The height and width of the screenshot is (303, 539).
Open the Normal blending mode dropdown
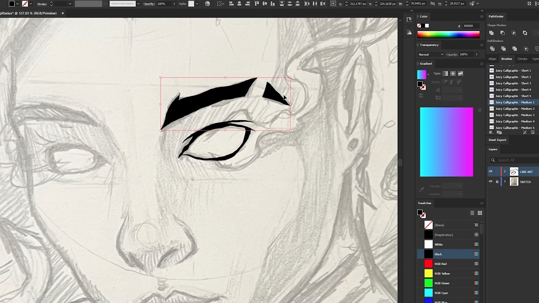coord(431,54)
